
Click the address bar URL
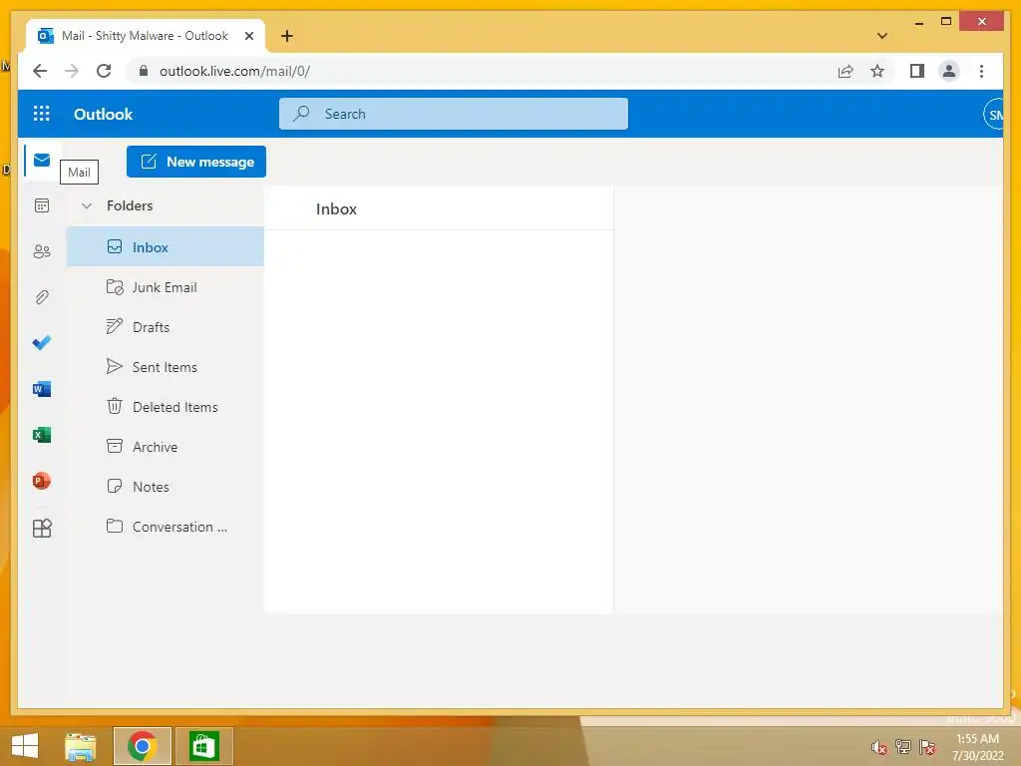coord(234,71)
